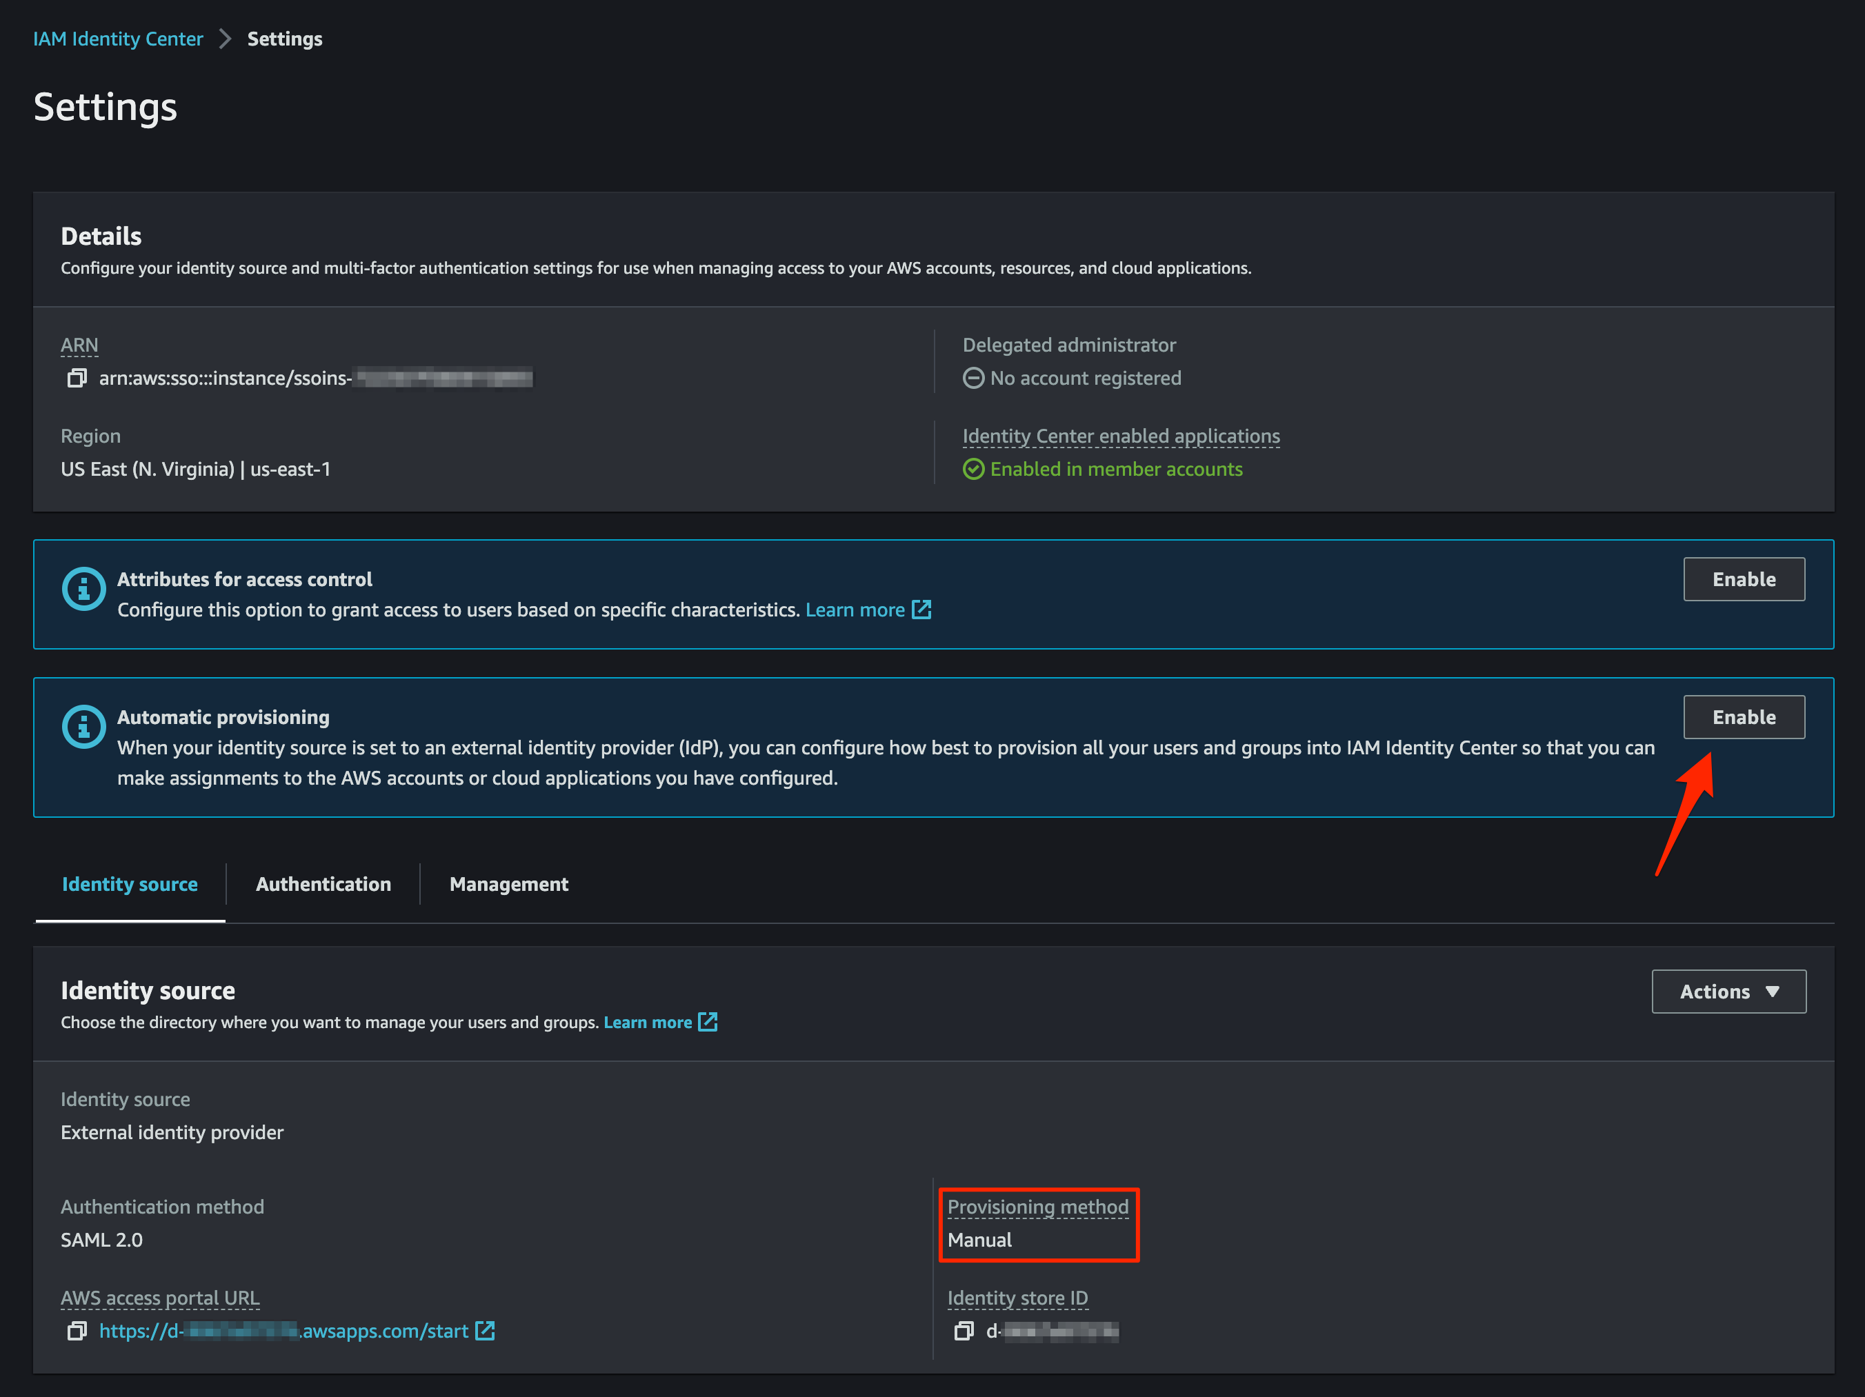Select the arn:aws:sso instance ARN text
The image size is (1865, 1397).
tap(315, 378)
